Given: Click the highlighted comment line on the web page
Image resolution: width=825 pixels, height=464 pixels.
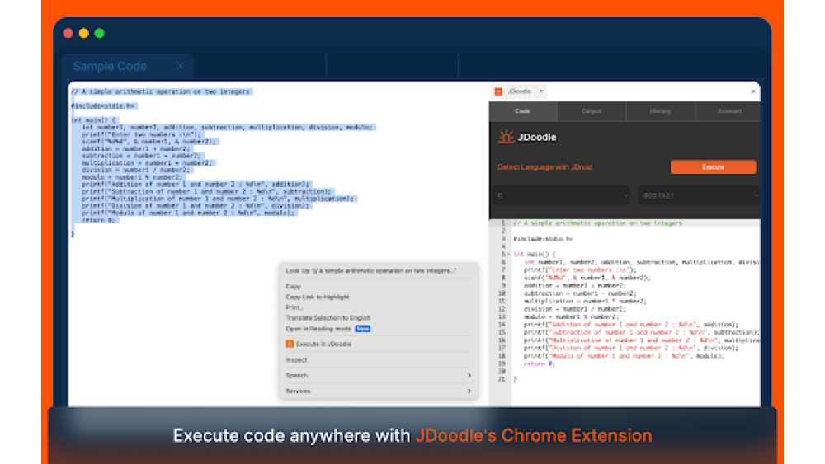Looking at the screenshot, I should coord(161,91).
